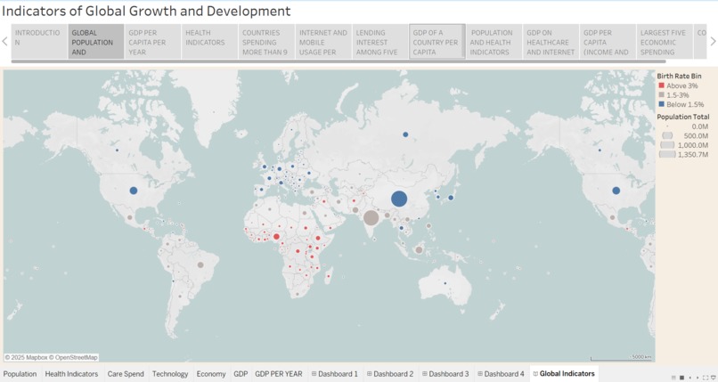Screen dimensions: 718x382
Task: Click next sheet arrow in status bar
Action: click(698, 378)
